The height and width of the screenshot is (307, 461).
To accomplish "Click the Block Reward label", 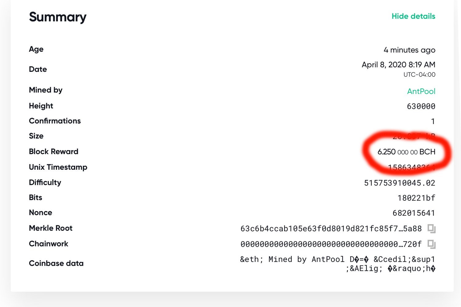I will coord(53,152).
